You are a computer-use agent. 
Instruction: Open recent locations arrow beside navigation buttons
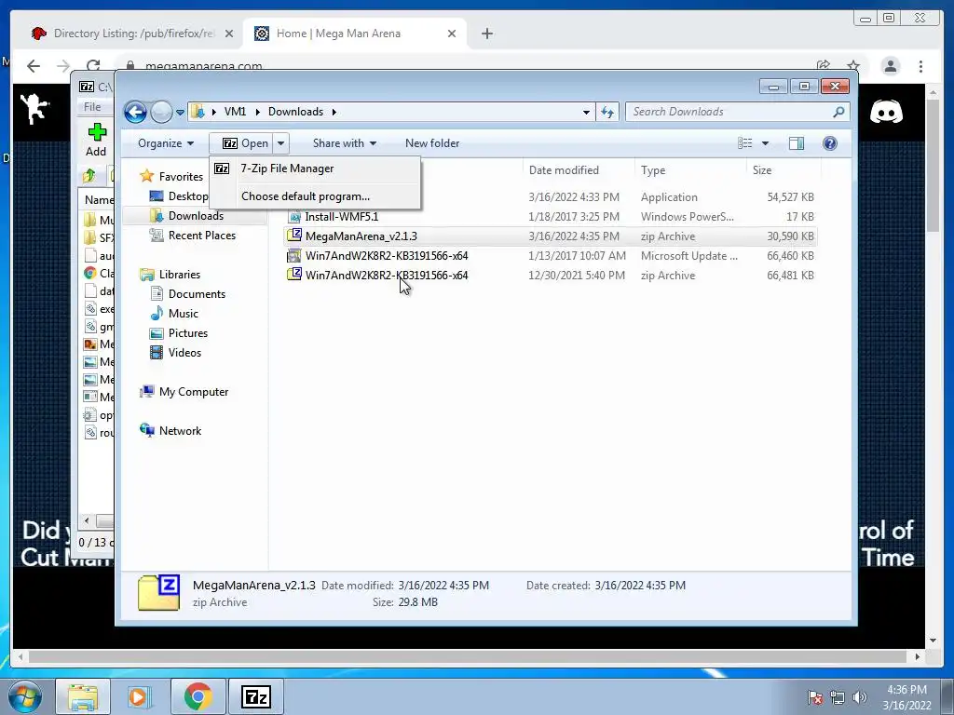click(180, 113)
